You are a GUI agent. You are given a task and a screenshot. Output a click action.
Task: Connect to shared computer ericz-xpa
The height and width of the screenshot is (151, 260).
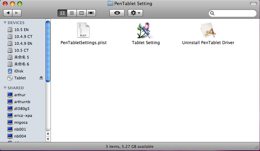pos(23,115)
